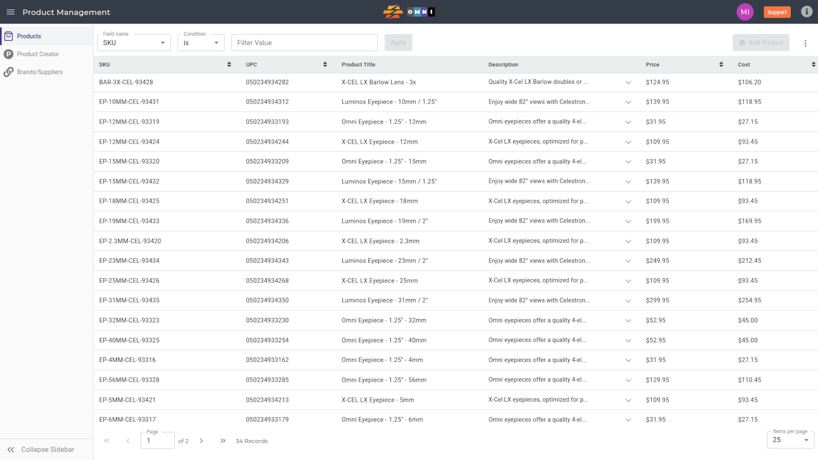Expand description for Omni Eyepiece 6mm row
Viewport: 818px width, 460px height.
(x=628, y=420)
